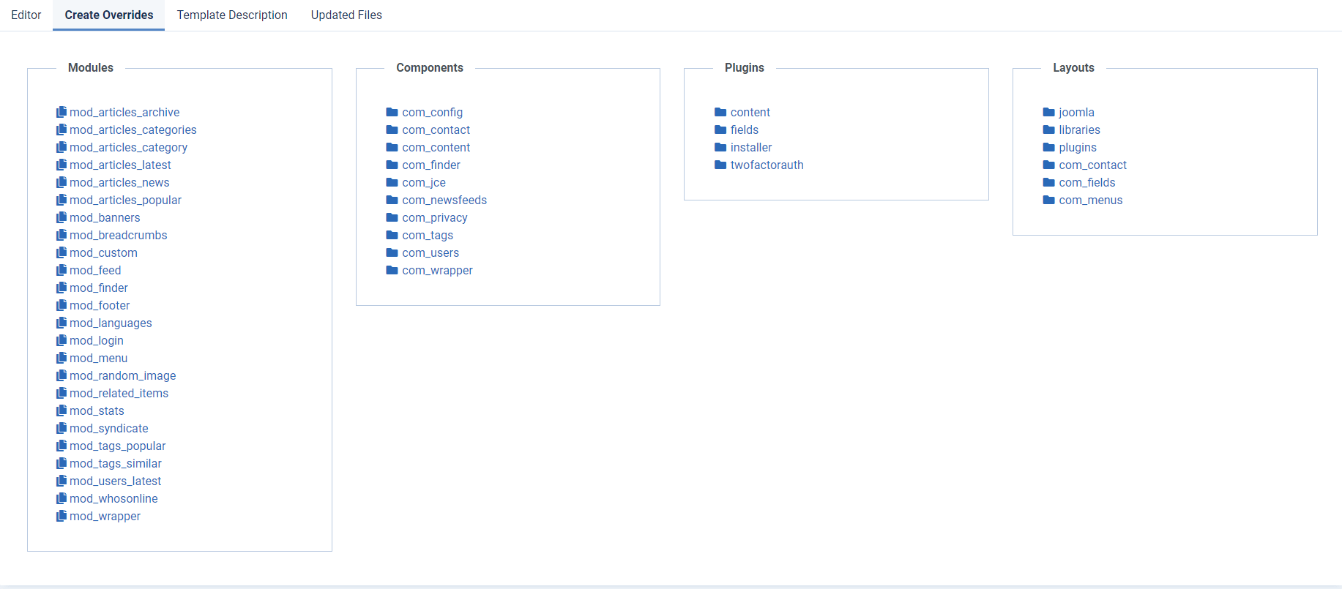Switch to the Editor tab
This screenshot has width=1342, height=589.
click(26, 15)
